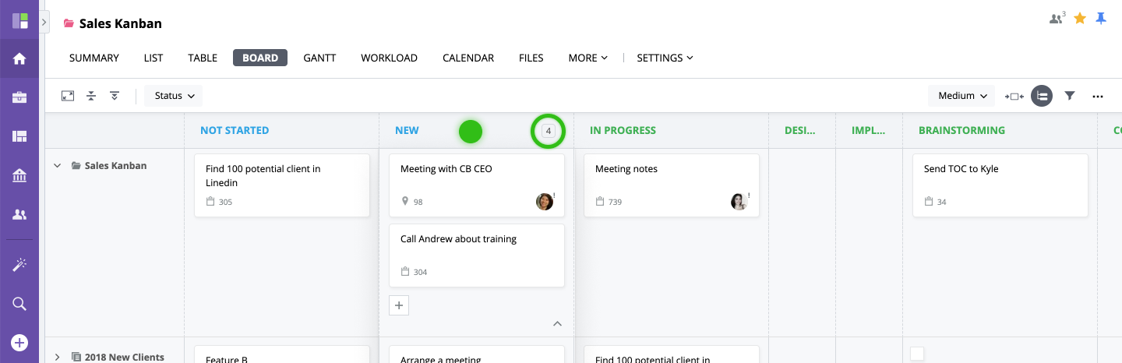Click the full screen expand icon

(x=68, y=96)
